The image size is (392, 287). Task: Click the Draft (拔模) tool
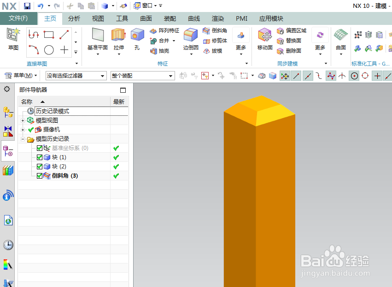click(x=213, y=51)
